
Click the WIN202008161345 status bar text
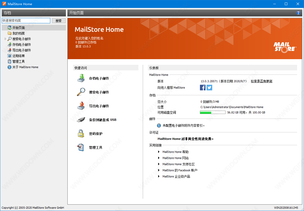[286, 208]
